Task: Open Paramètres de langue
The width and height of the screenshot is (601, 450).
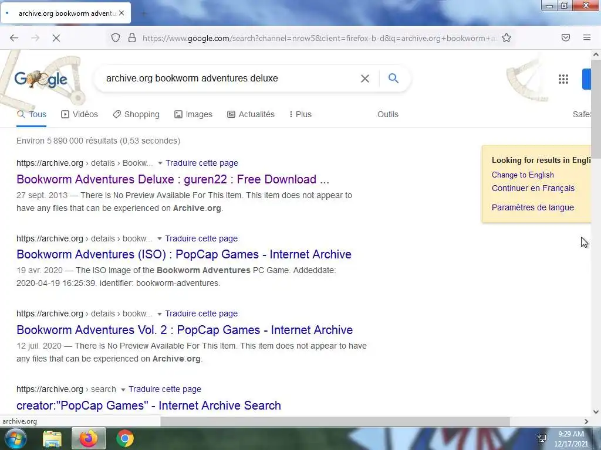Action: [x=533, y=207]
